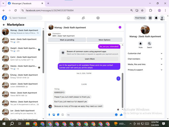Open Niewe's apartment conversation
The height and width of the screenshot is (127, 169).
click(21, 94)
